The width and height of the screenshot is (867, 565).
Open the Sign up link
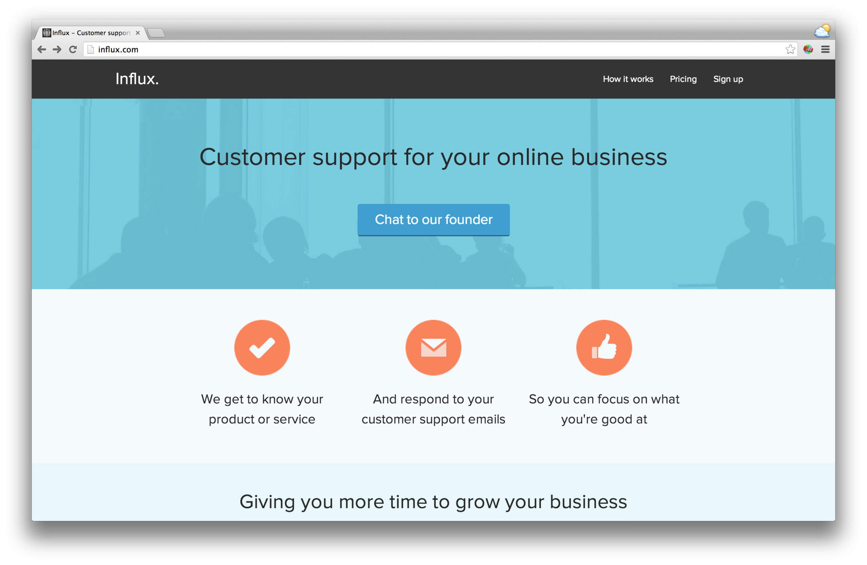(728, 79)
